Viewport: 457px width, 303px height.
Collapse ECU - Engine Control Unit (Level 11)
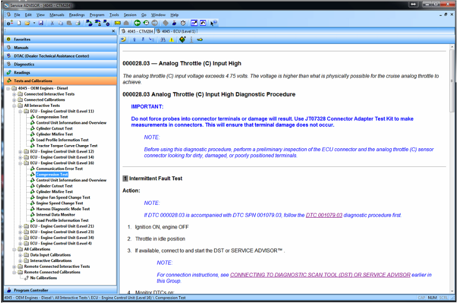(20, 111)
